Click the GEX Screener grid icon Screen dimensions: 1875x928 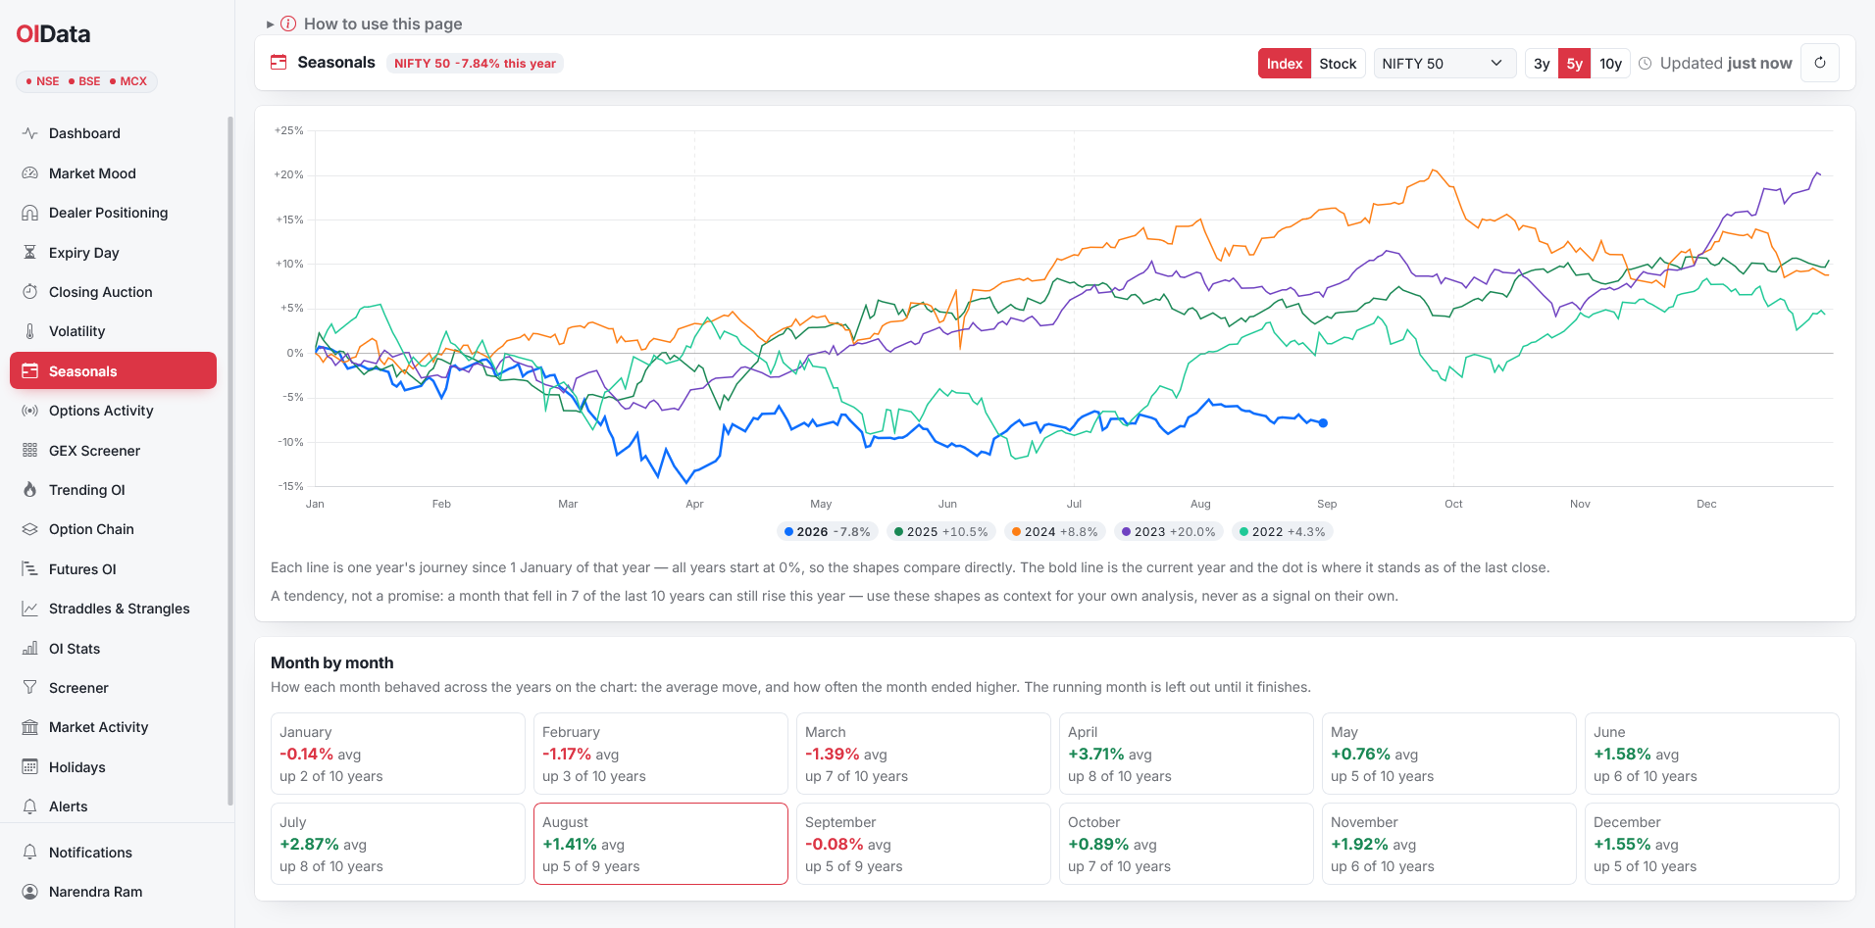tap(30, 451)
